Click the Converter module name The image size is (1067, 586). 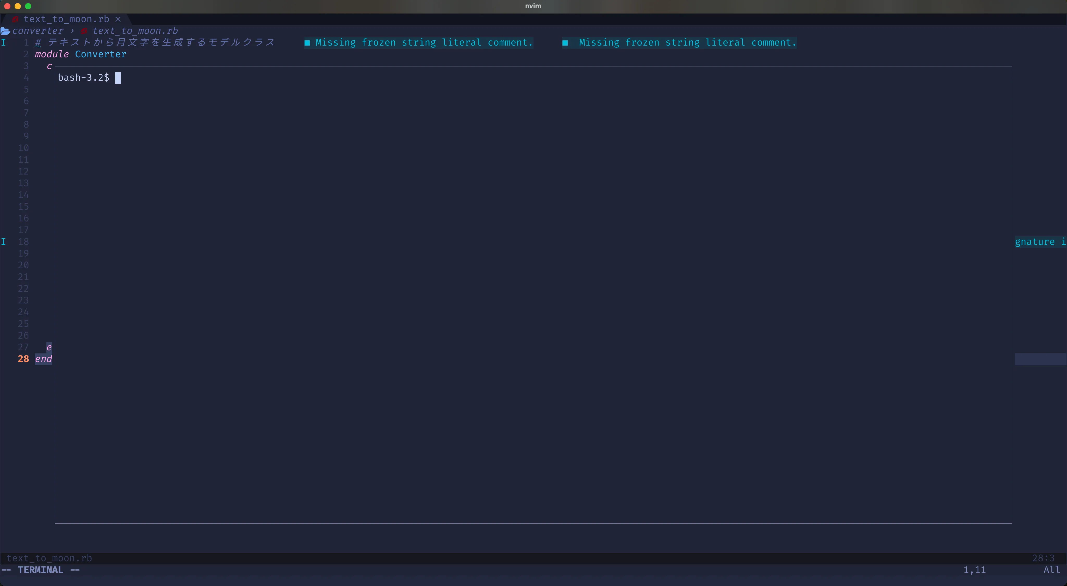click(x=101, y=54)
